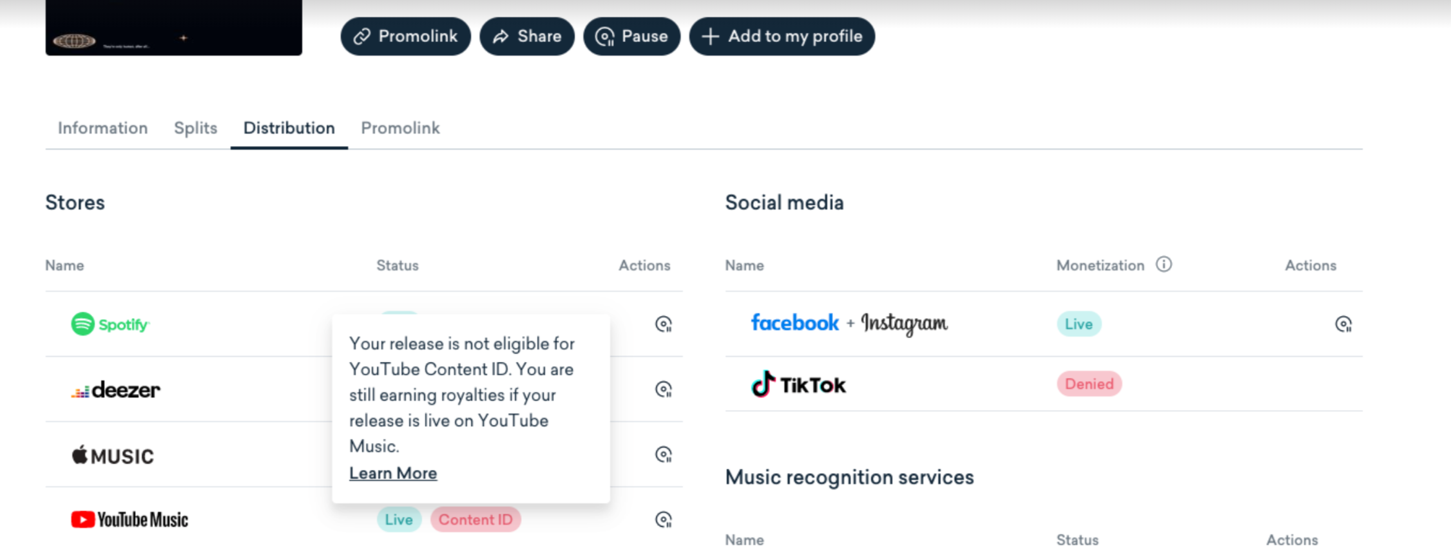
Task: Pause the release distribution
Action: [631, 36]
